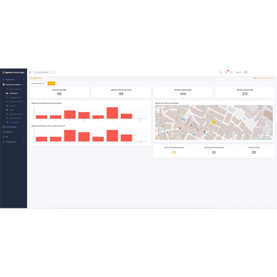Enter fullscreen mode via the header square icon

[231, 72]
